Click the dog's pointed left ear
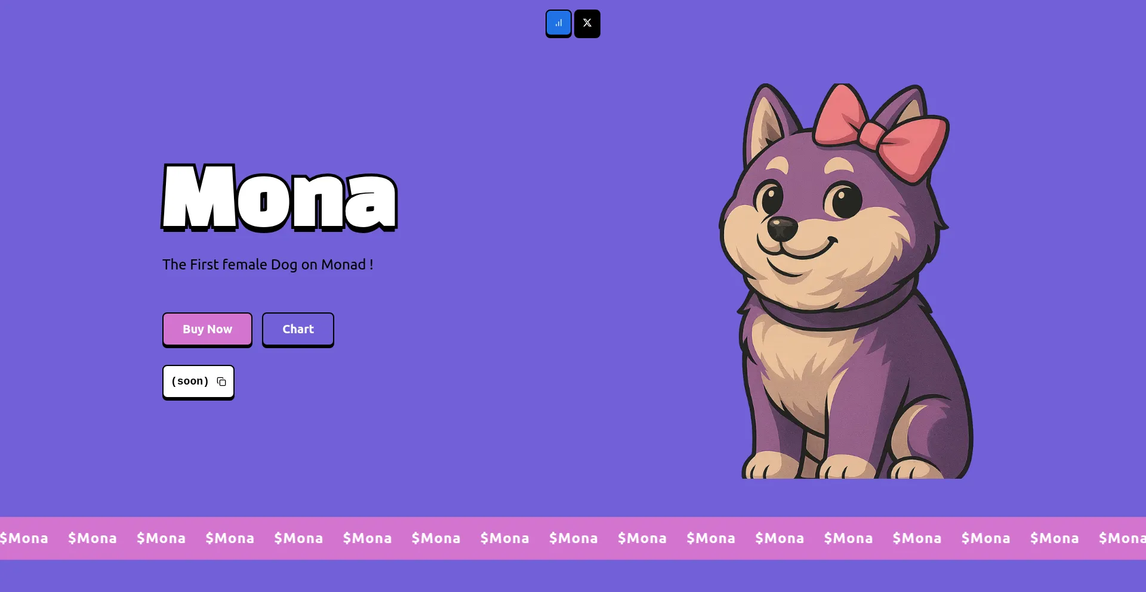 pyautogui.click(x=769, y=122)
